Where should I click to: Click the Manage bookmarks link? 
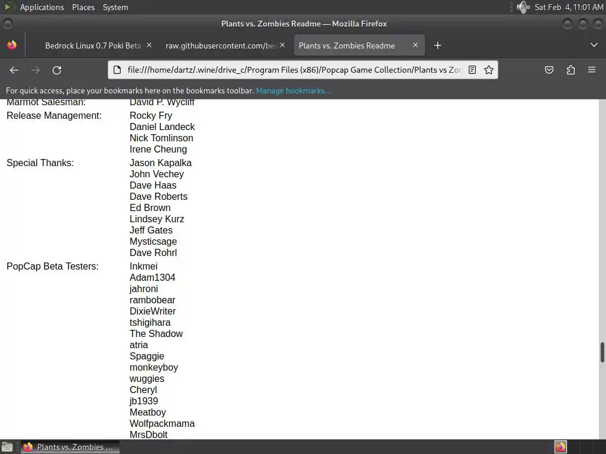(294, 90)
